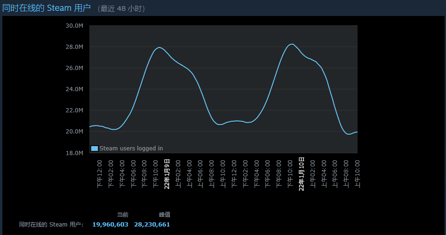Select the 30.0M y-axis label
This screenshot has width=446, height=235.
coord(74,25)
